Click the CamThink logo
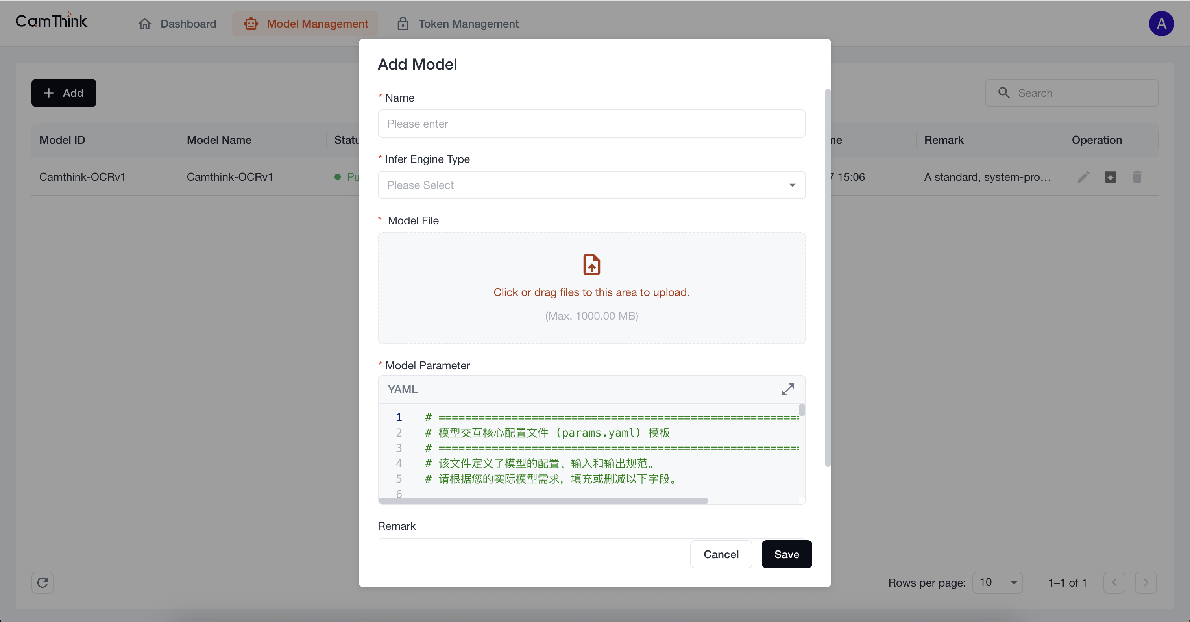This screenshot has width=1190, height=622. tap(51, 21)
